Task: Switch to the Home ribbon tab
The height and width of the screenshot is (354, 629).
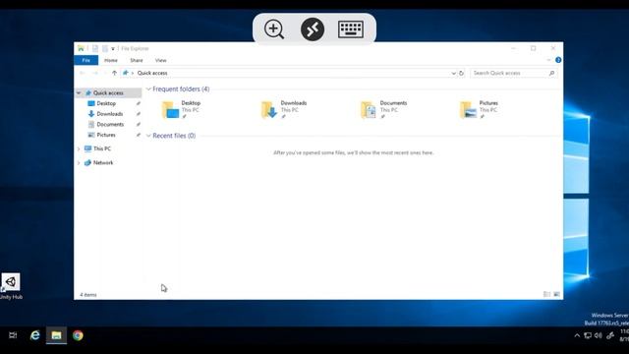Action: pyautogui.click(x=111, y=60)
